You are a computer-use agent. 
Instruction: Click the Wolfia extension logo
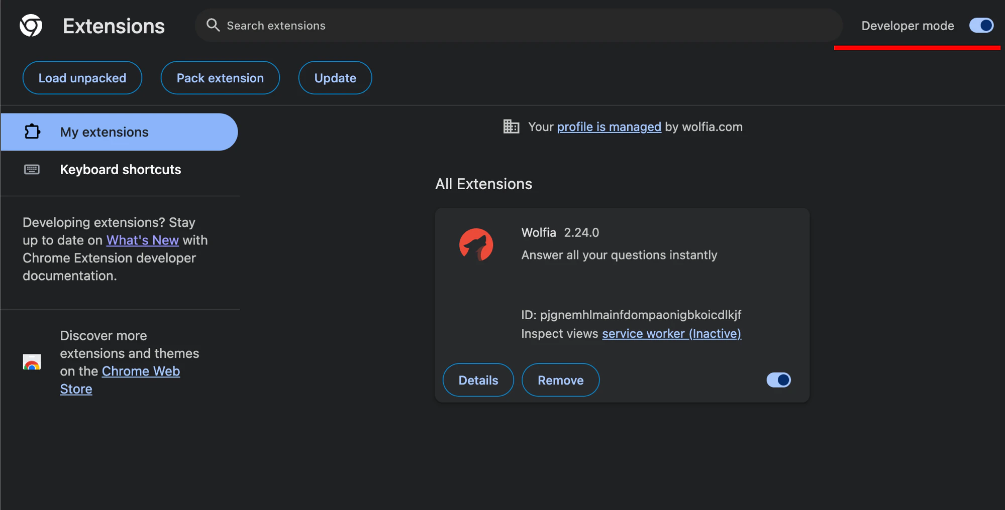(476, 245)
